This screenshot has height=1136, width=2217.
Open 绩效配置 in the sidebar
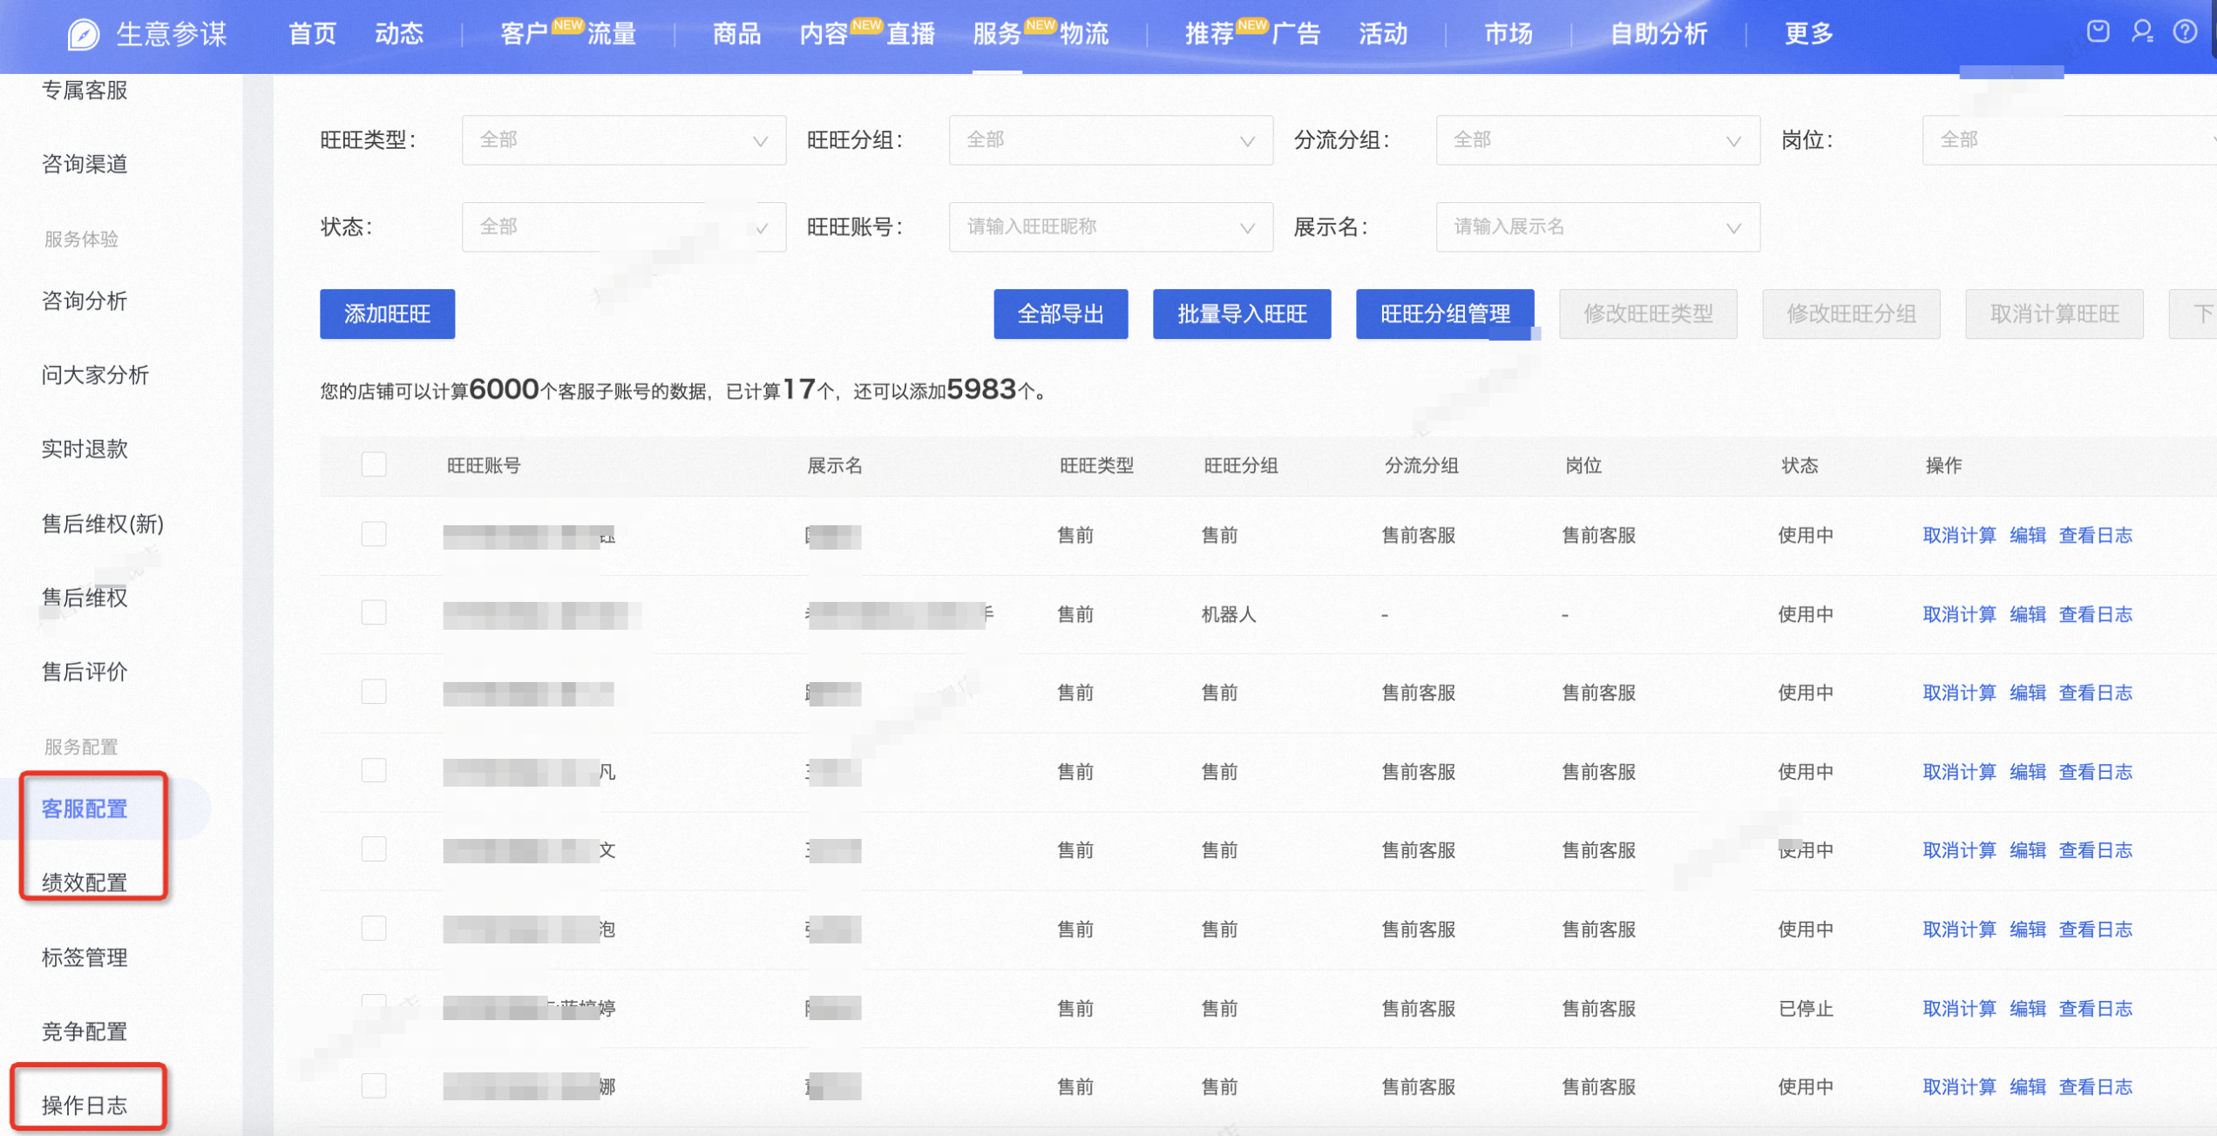click(85, 882)
